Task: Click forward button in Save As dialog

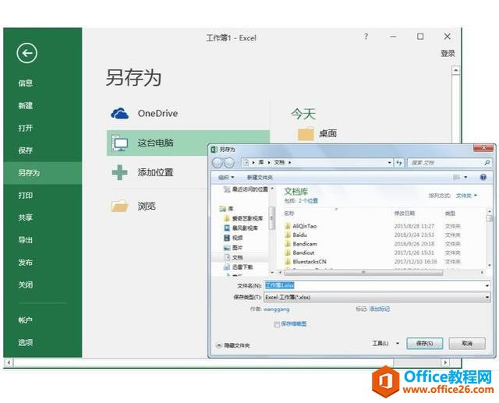Action: (229, 163)
